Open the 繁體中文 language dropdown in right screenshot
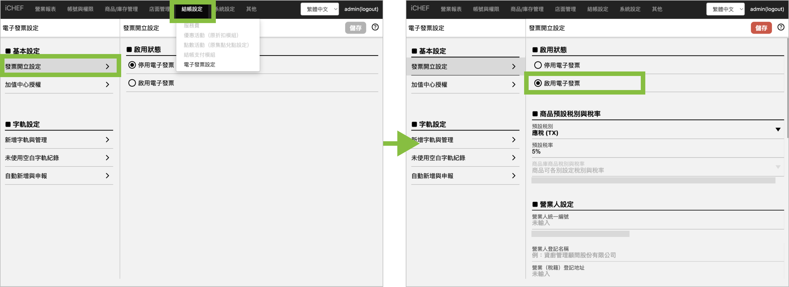 click(725, 9)
